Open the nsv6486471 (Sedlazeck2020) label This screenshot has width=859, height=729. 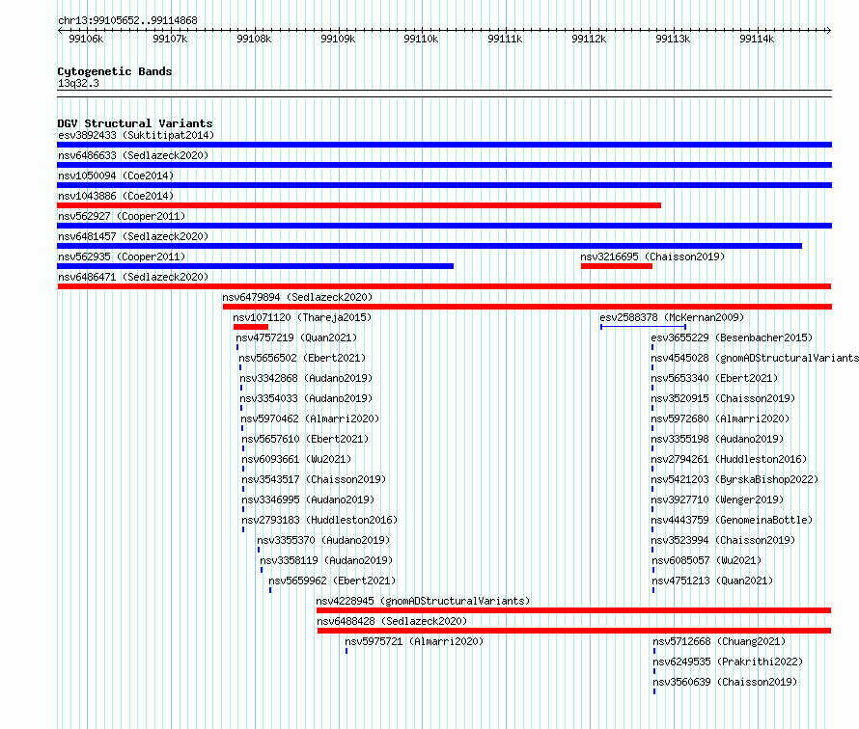click(x=133, y=277)
